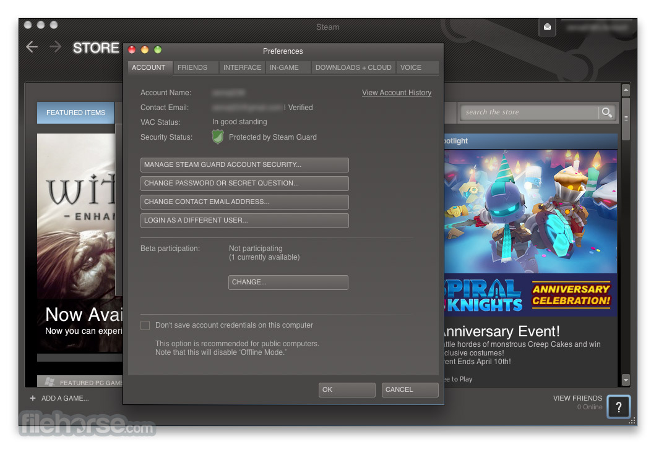Switch to the Friends tab
Screen dimensions: 664x455
click(195, 67)
